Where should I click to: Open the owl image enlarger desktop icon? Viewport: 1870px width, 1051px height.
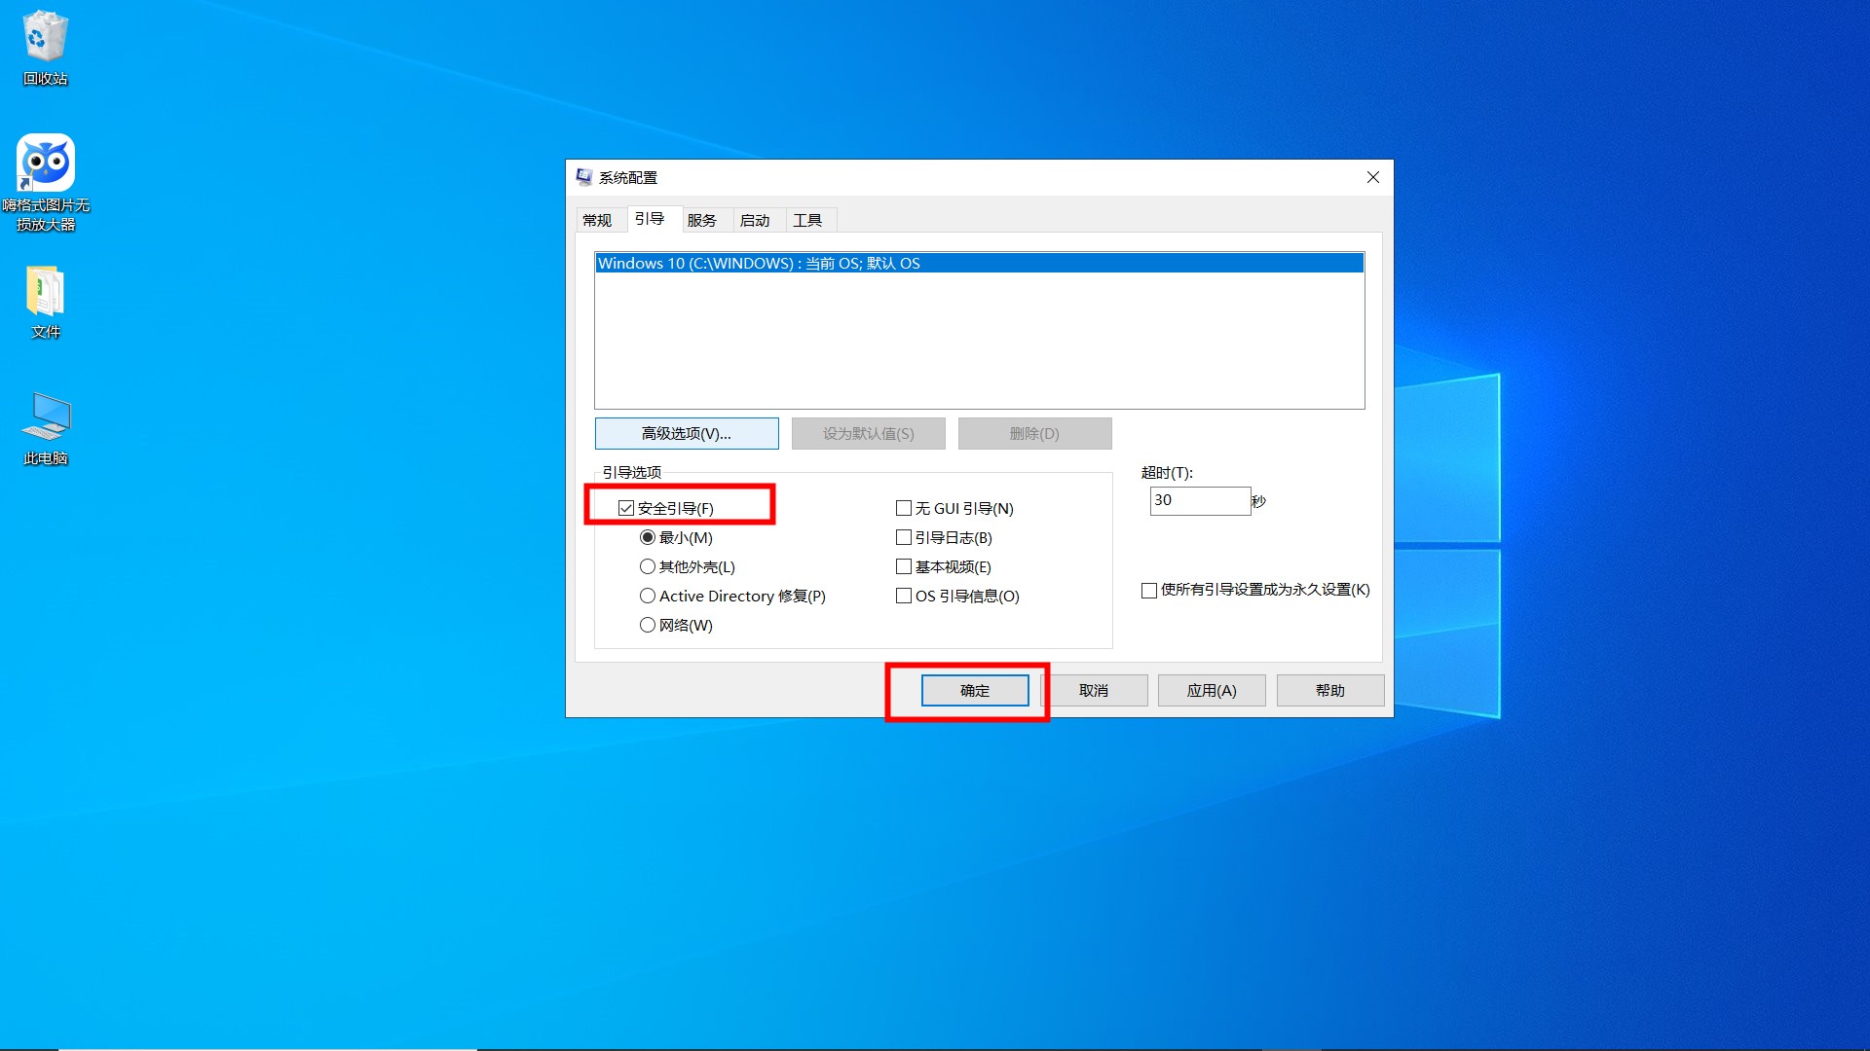coord(45,163)
